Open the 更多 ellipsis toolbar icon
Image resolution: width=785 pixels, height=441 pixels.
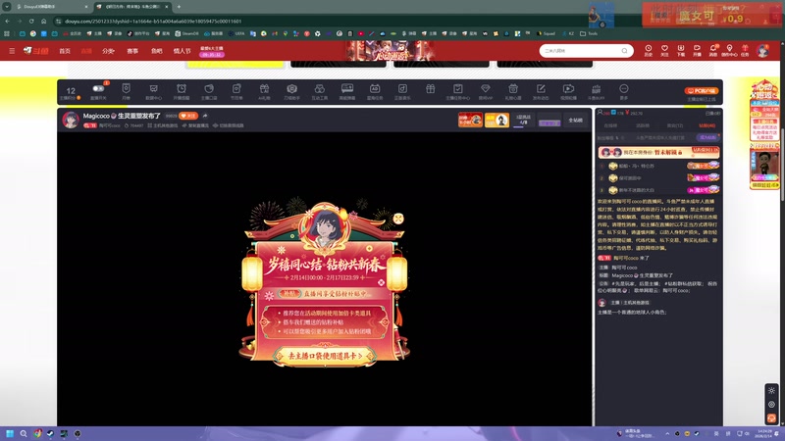(x=623, y=88)
